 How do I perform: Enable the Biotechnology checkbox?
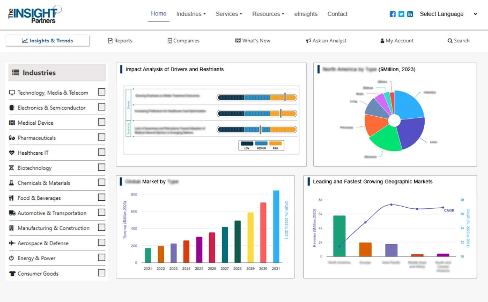101,168
